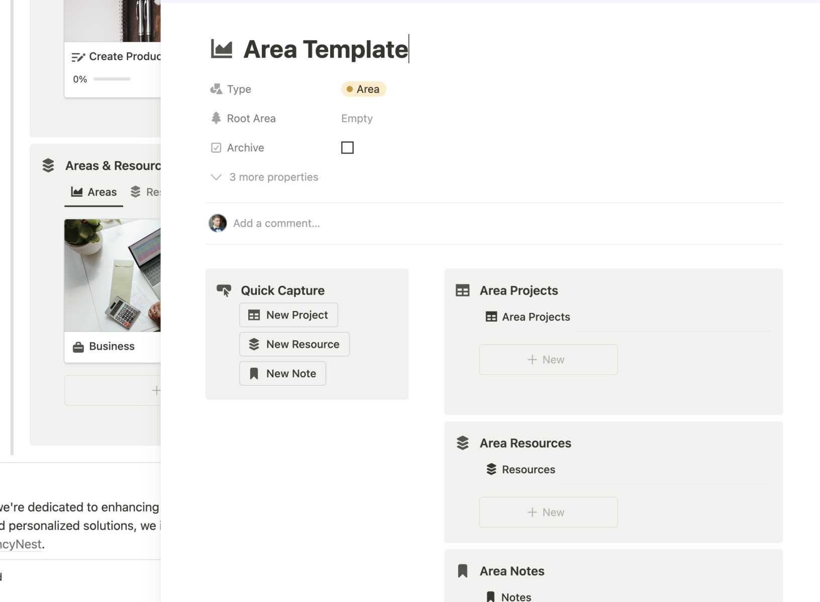Click the Quick Capture cursor icon
Screen dimensions: 820x602
tap(224, 290)
